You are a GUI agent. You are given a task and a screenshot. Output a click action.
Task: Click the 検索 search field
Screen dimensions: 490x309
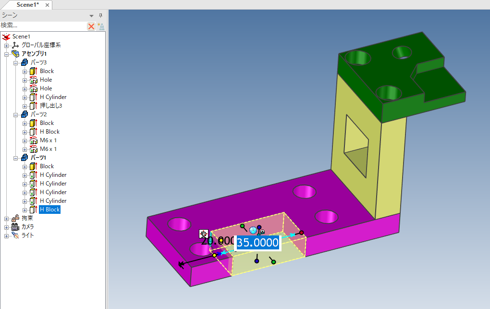point(42,26)
